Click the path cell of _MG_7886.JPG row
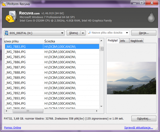Viewport: 160px width, 132px height. point(71,62)
